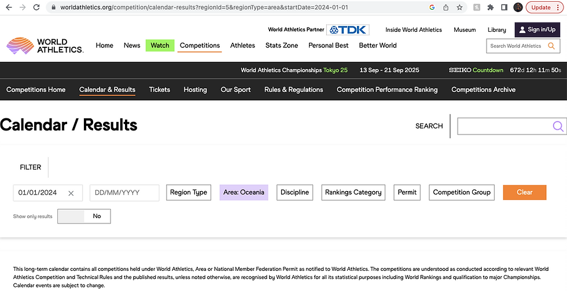The height and width of the screenshot is (291, 567).
Task: Click the SEIKO Countdown timer text
Action: 505,70
